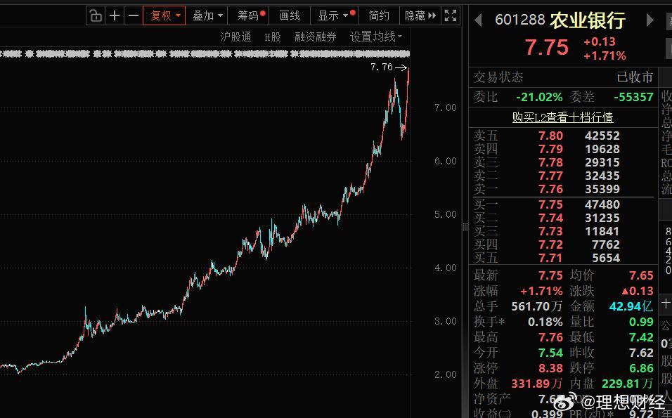
Task: Toggle fullscreen chart icon
Action: 451,16
